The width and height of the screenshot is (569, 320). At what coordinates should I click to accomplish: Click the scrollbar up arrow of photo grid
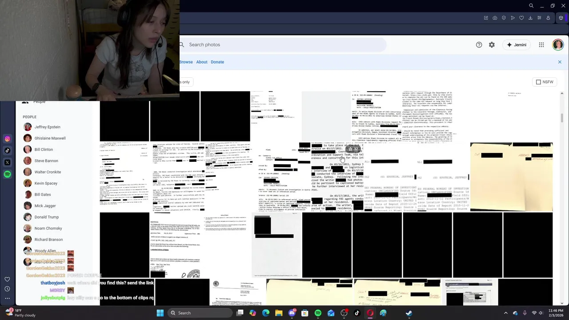(562, 93)
